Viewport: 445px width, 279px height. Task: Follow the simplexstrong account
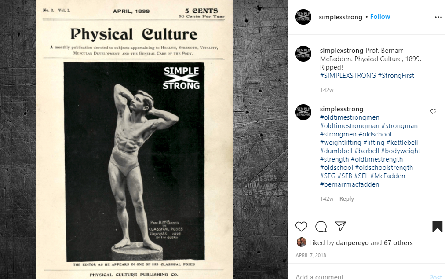(380, 17)
